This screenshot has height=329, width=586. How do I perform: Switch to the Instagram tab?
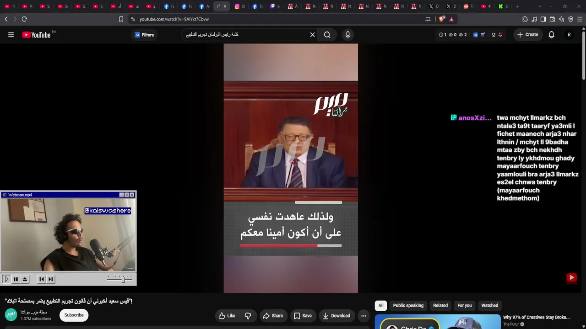(x=240, y=6)
